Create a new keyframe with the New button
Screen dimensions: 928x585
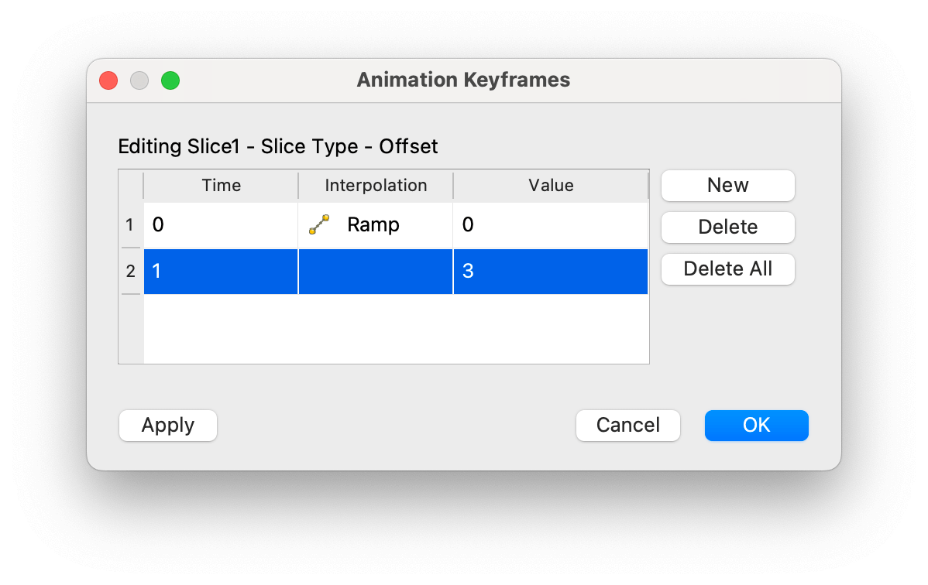[x=727, y=186]
